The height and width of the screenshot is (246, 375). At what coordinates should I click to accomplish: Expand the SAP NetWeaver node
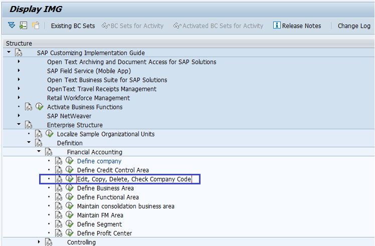[19, 116]
